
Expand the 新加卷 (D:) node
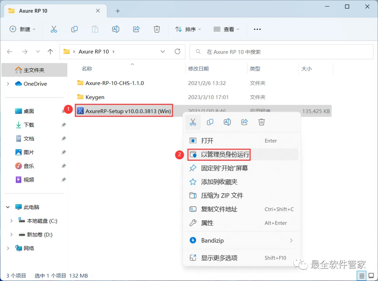click(11, 235)
